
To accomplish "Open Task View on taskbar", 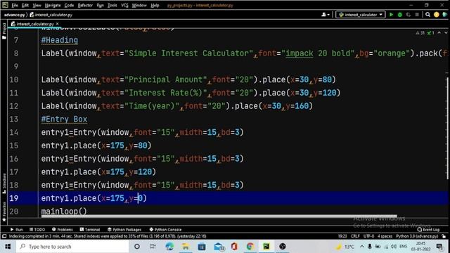I will (x=153, y=247).
